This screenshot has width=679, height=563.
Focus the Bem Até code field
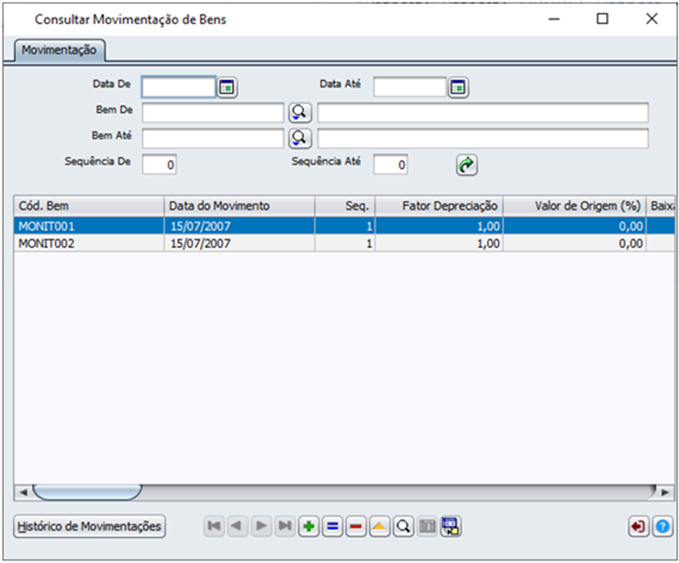[213, 139]
